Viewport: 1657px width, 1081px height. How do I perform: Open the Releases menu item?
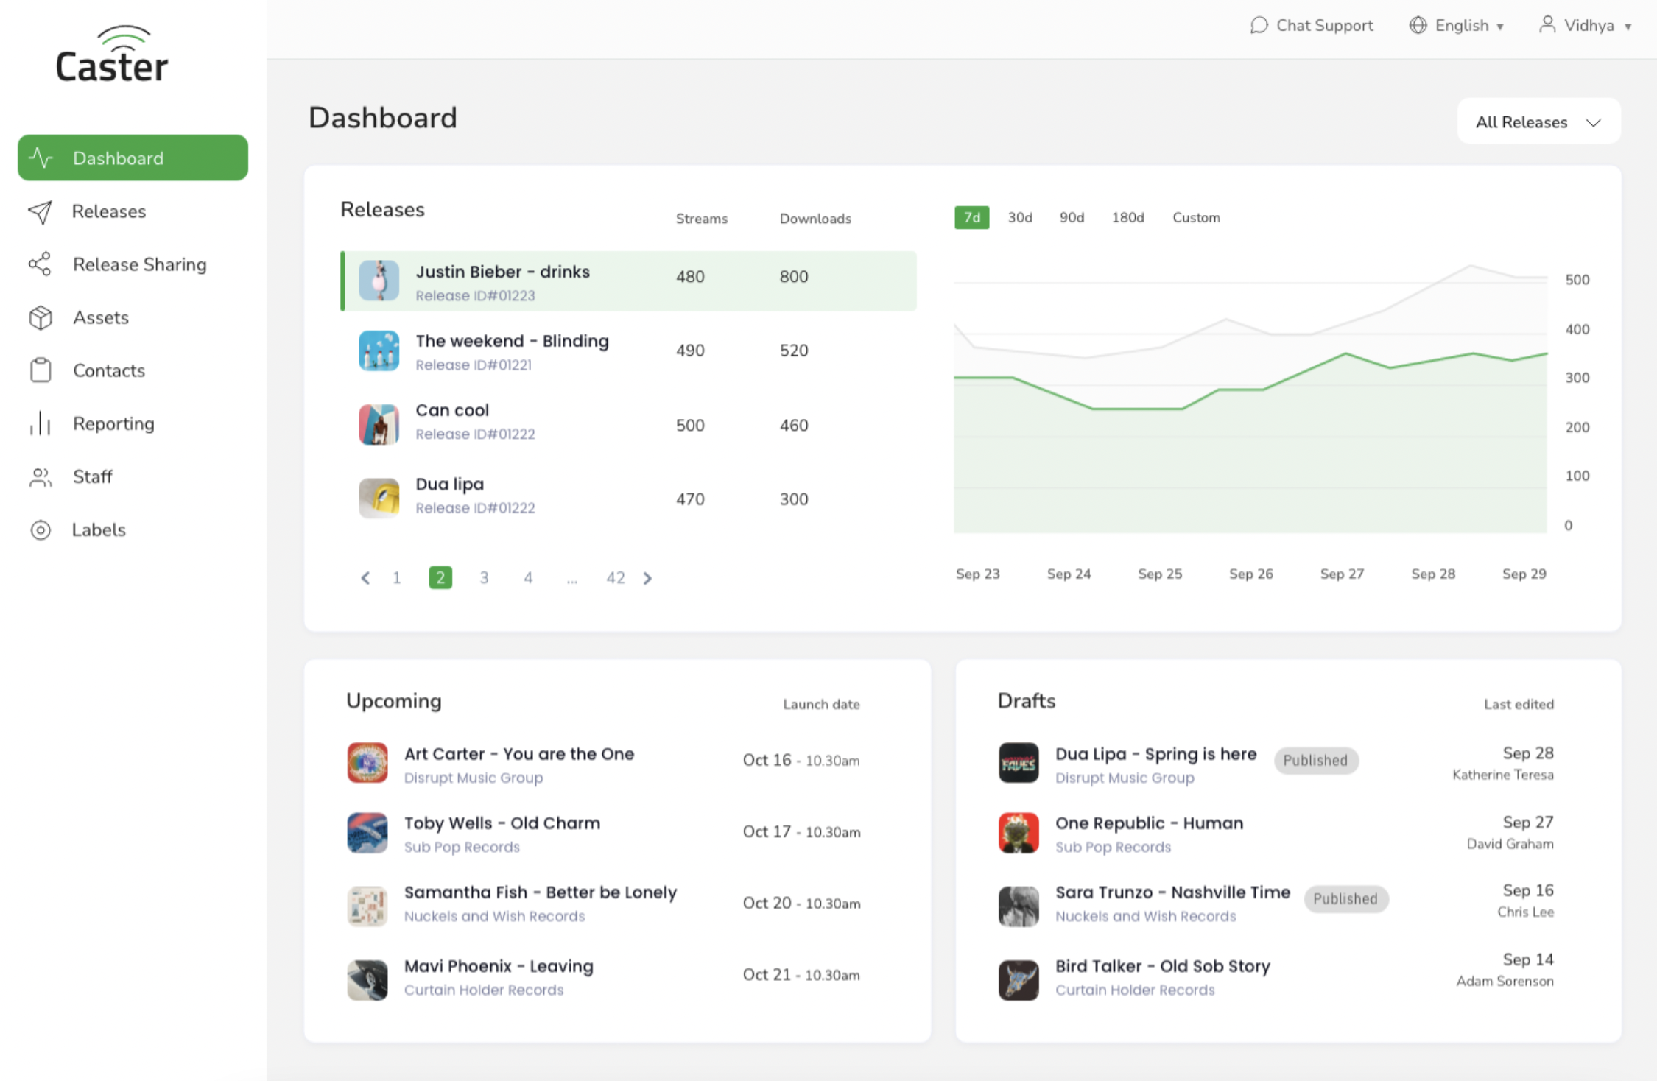(x=109, y=211)
